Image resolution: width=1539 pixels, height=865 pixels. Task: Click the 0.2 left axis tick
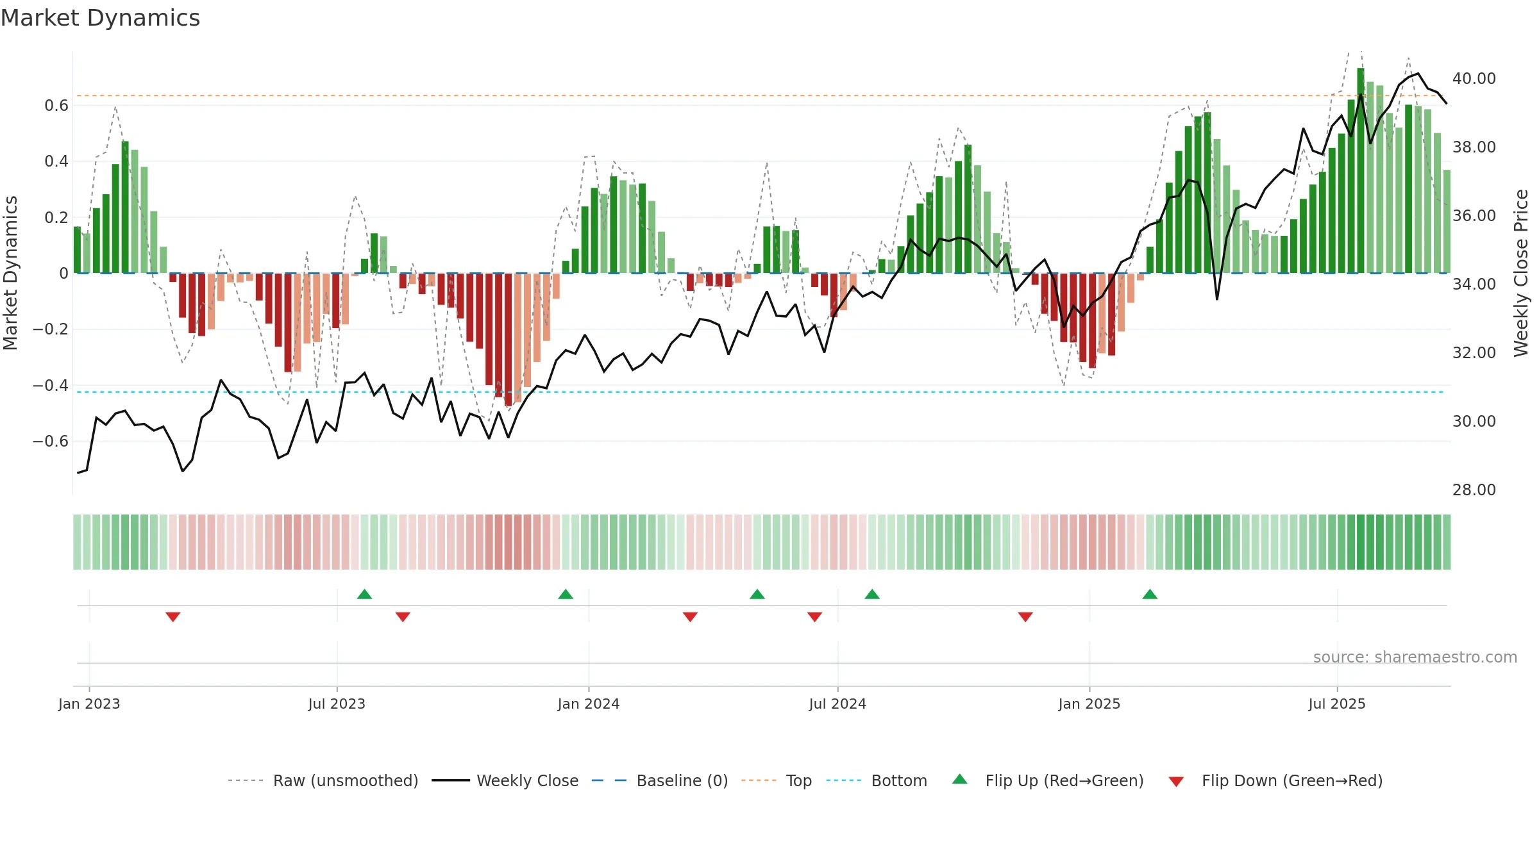(56, 217)
